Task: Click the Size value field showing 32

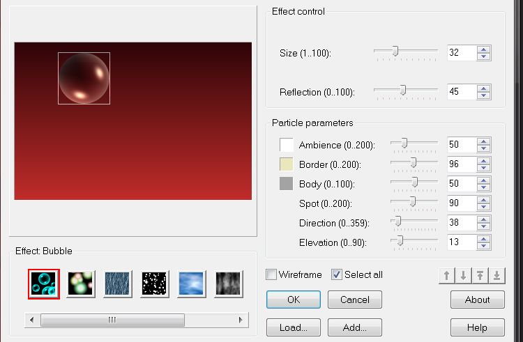Action: click(x=462, y=53)
